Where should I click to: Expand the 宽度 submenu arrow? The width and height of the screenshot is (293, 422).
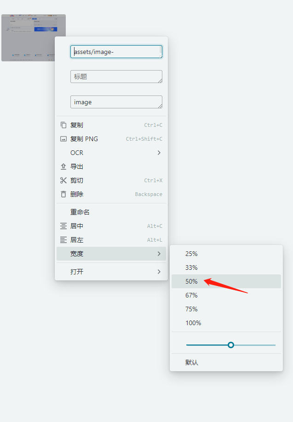coord(159,254)
